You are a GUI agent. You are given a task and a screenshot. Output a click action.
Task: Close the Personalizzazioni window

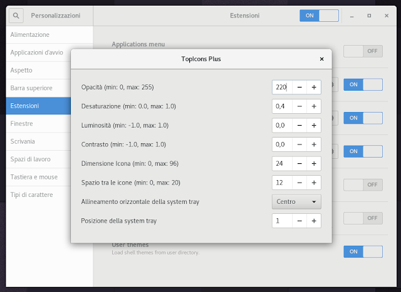click(x=387, y=16)
